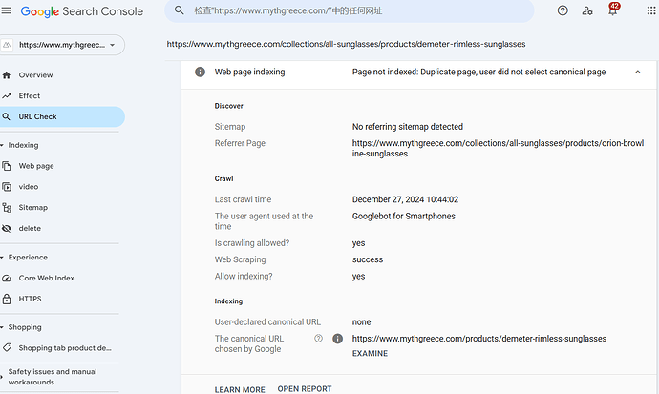The height and width of the screenshot is (394, 659).
Task: Click the info icon beside Google's canonical URL
Action: pyautogui.click(x=337, y=339)
